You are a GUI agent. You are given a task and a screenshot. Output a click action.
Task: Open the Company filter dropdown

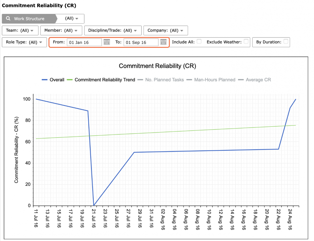(x=166, y=30)
